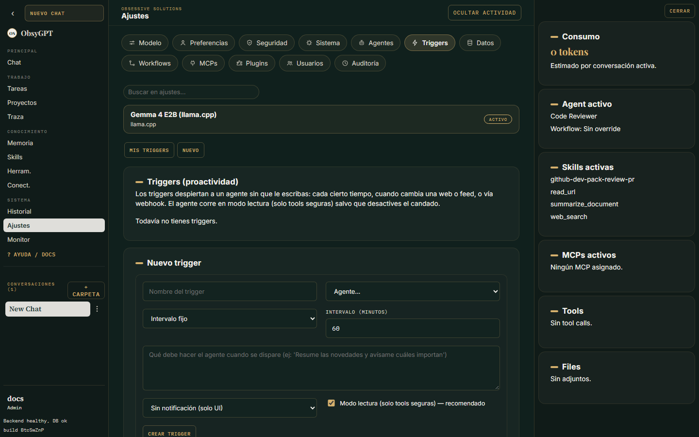Image resolution: width=699 pixels, height=437 pixels.
Task: Open Monitor in the sidebar
Action: point(54,239)
